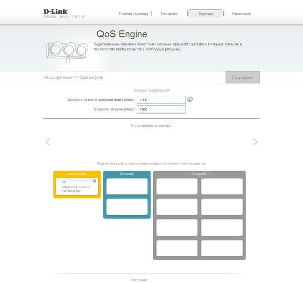Image resolution: width=303 pixels, height=283 pixels.
Task: Remove the PC client card using its X icon
Action: pos(94,181)
